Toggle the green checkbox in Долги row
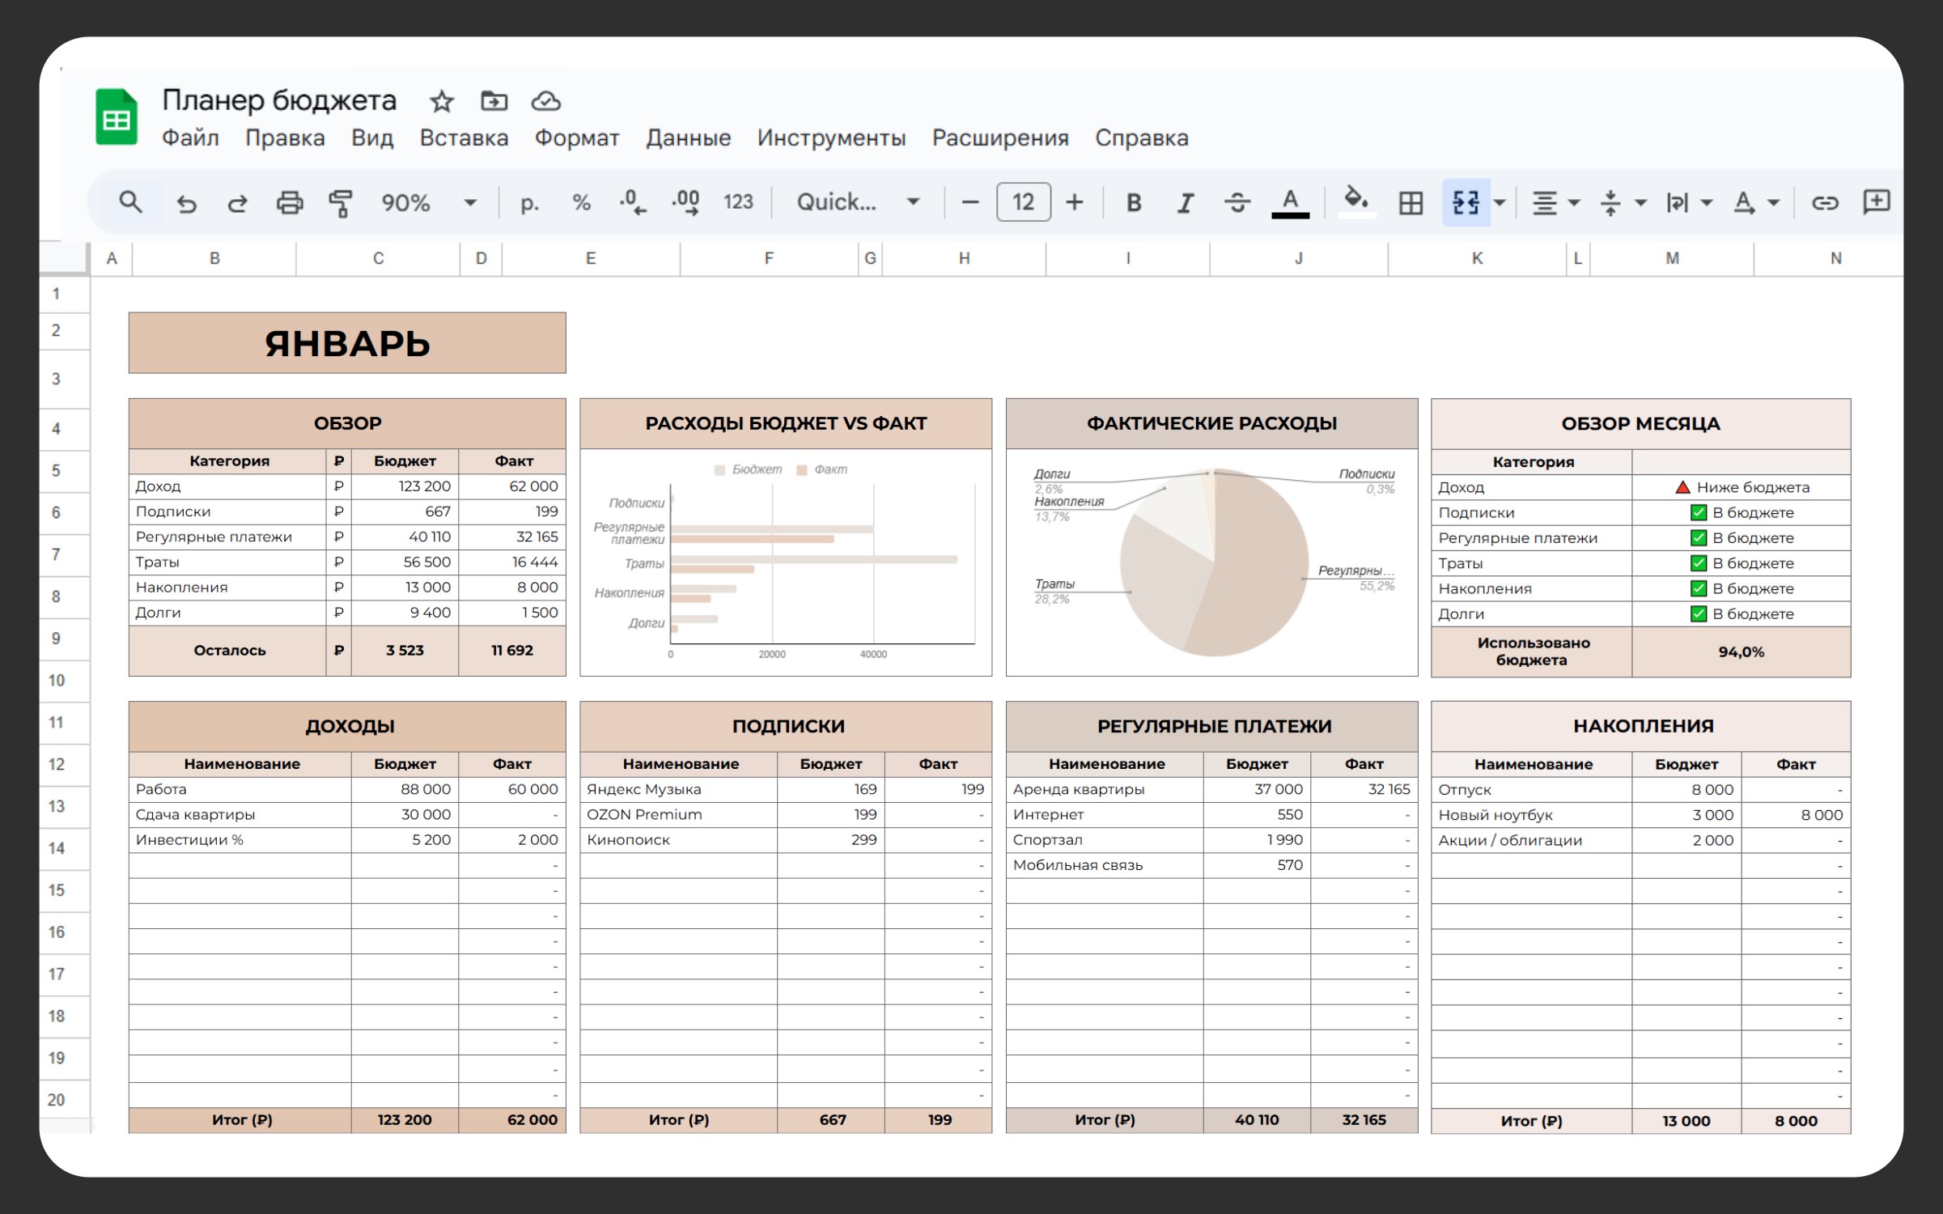 coord(1698,613)
